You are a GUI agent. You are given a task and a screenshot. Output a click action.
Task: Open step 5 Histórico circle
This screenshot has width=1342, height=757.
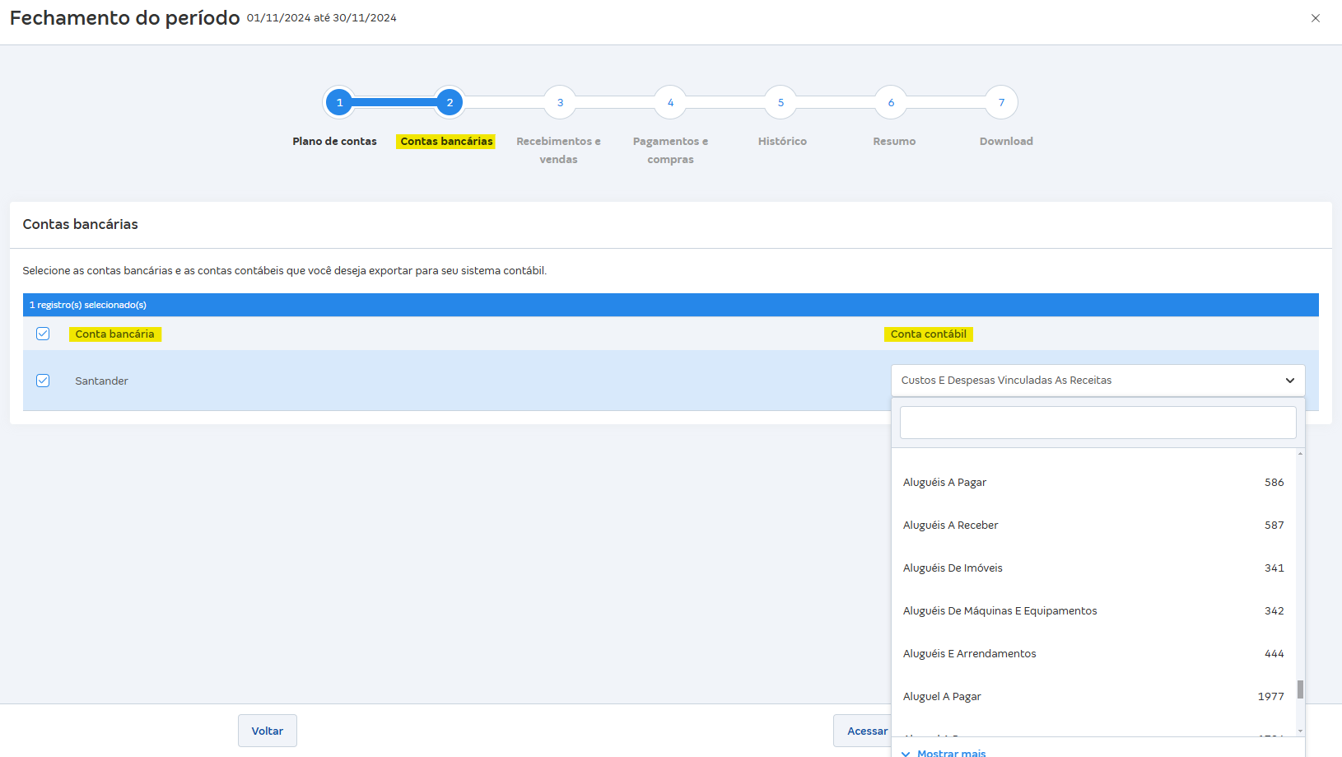781,103
